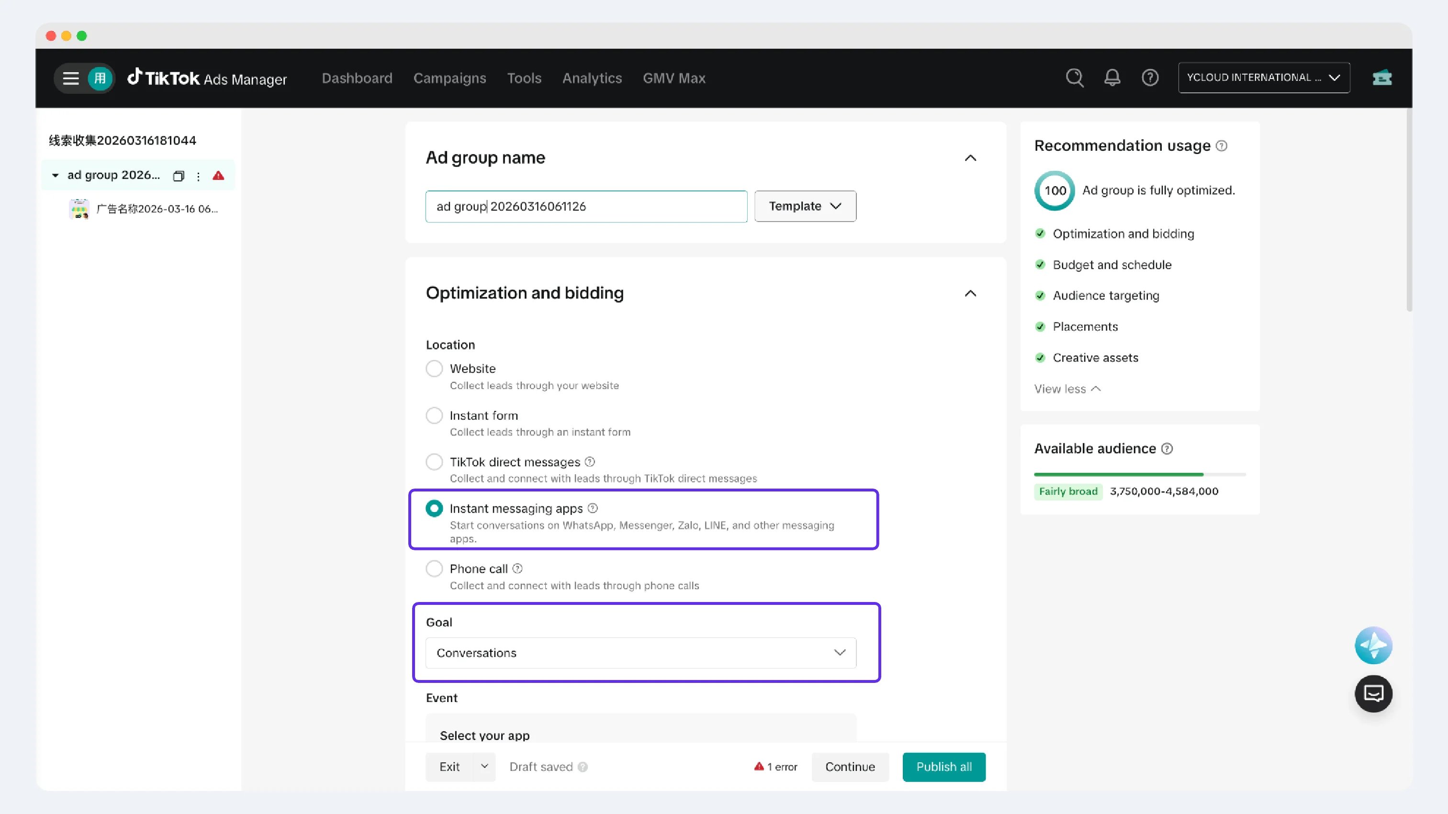Open the help question mark icon
The width and height of the screenshot is (1448, 814).
pos(1149,78)
